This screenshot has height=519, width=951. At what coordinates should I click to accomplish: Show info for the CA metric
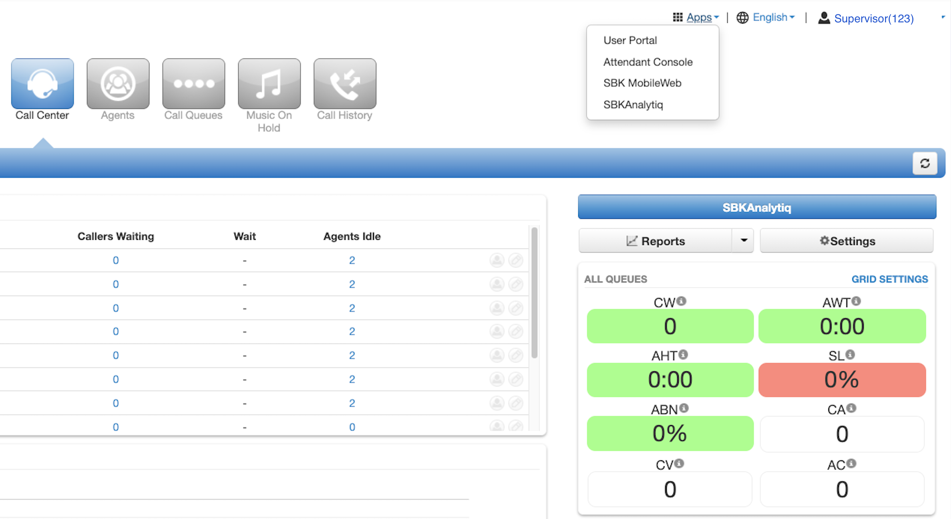(x=852, y=408)
